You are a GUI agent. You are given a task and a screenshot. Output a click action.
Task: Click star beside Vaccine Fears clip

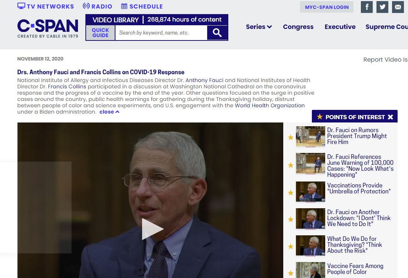tap(291, 273)
